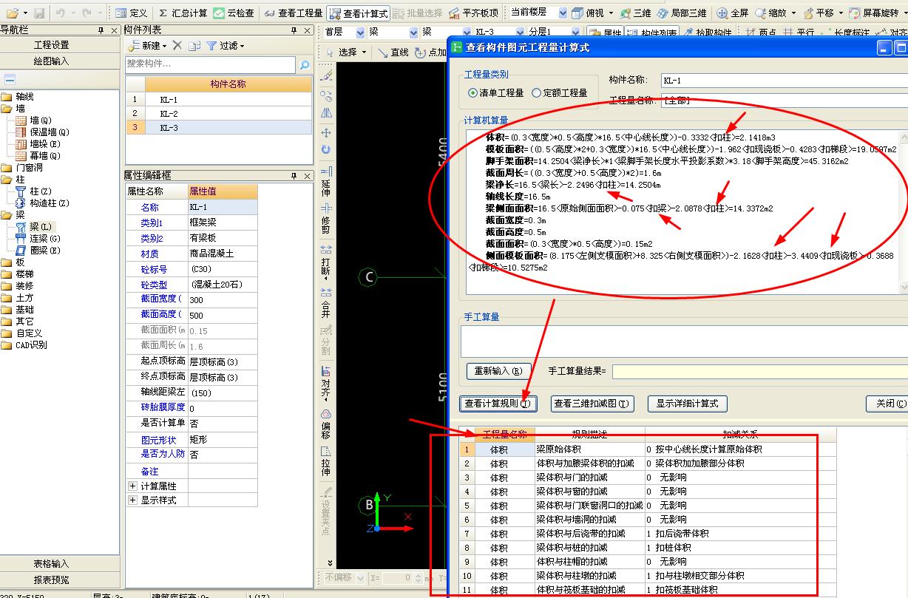
Task: Delete component with X icon in 构件列表
Action: coord(177,46)
